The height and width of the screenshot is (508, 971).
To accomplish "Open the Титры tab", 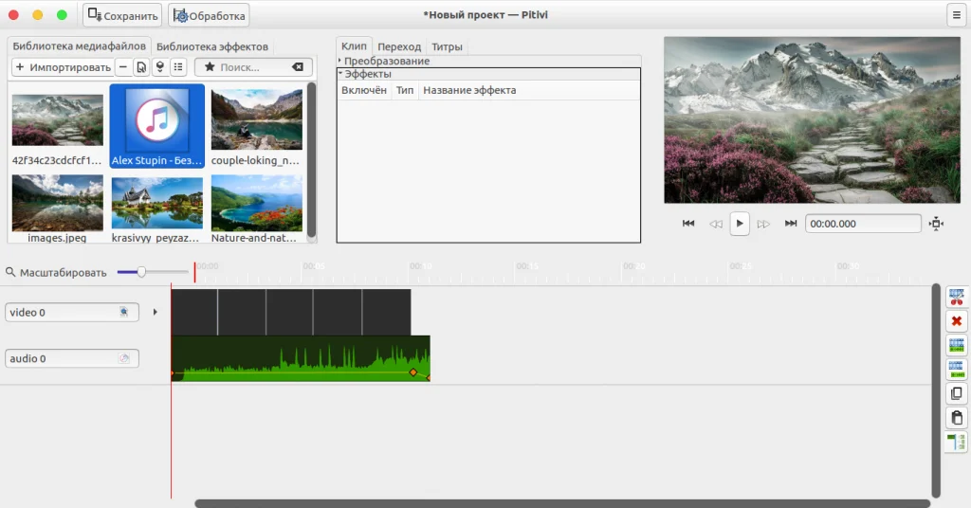I will pyautogui.click(x=448, y=46).
